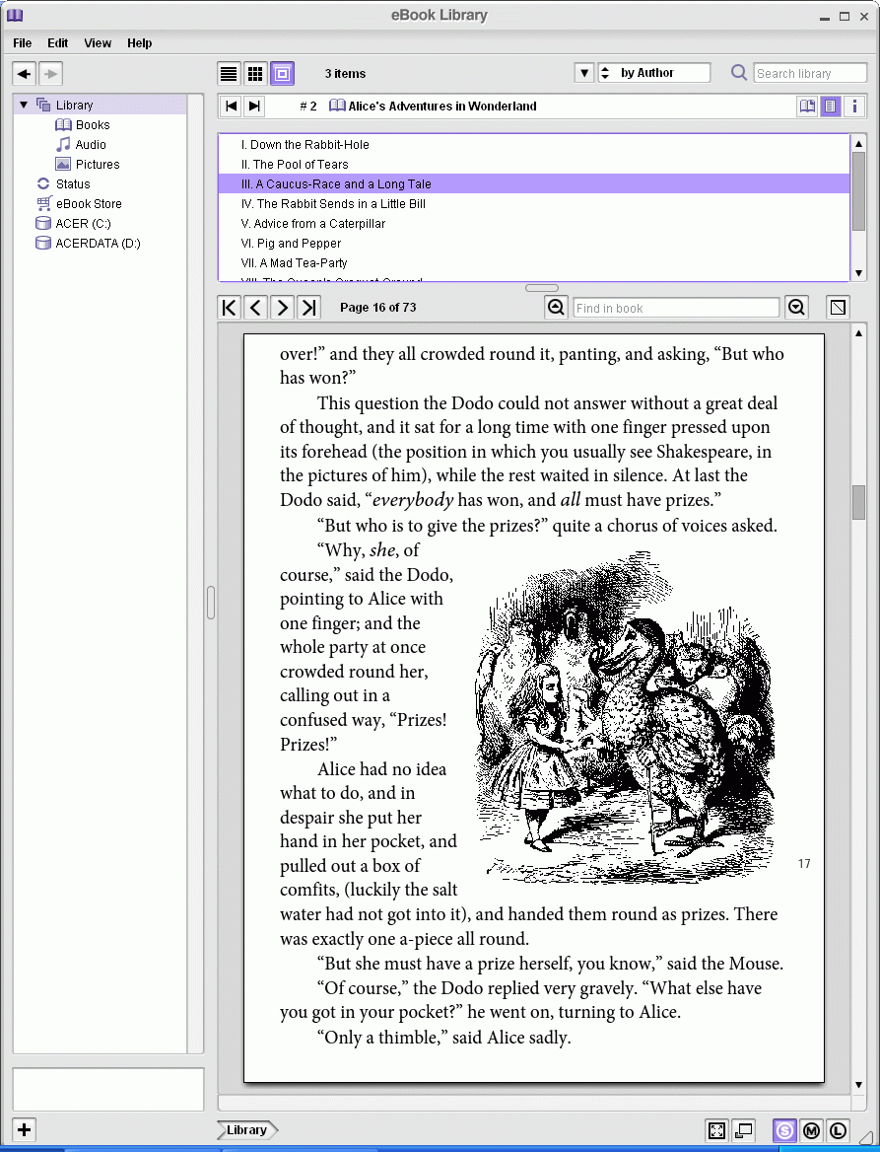
Task: Open chapter IV. The Rabbit Sends in a Little Bill
Action: [533, 204]
